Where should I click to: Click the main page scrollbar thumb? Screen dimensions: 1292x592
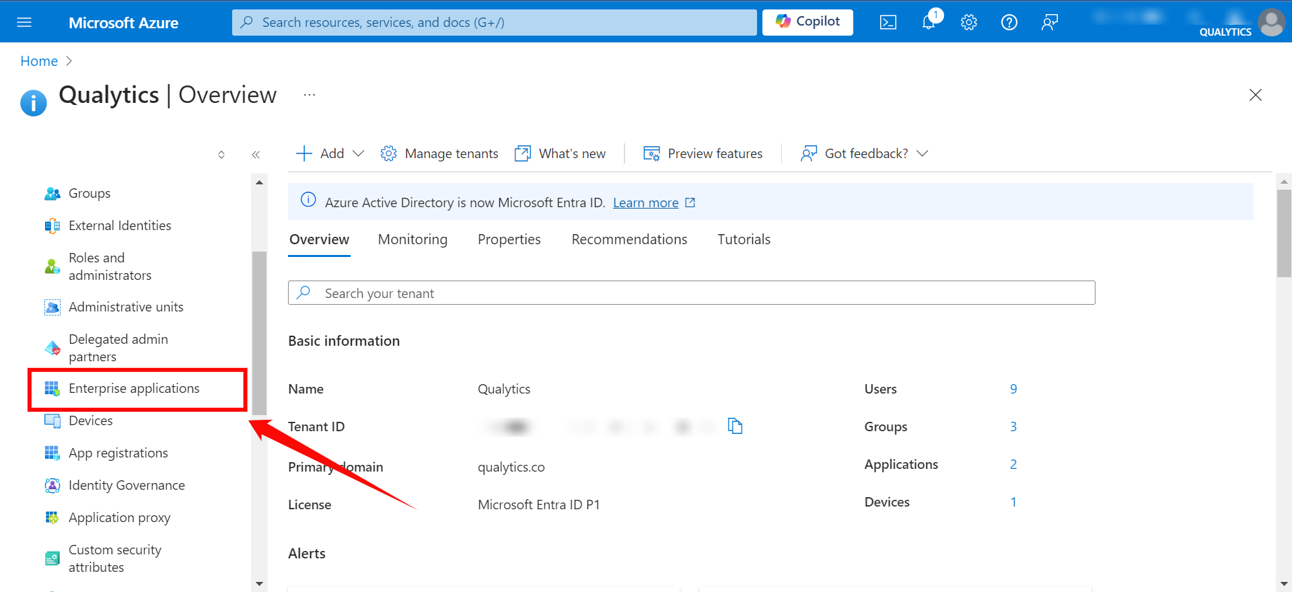click(x=1284, y=233)
